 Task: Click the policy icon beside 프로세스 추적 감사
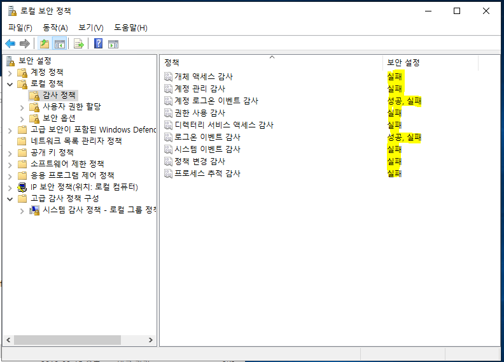tap(169, 173)
